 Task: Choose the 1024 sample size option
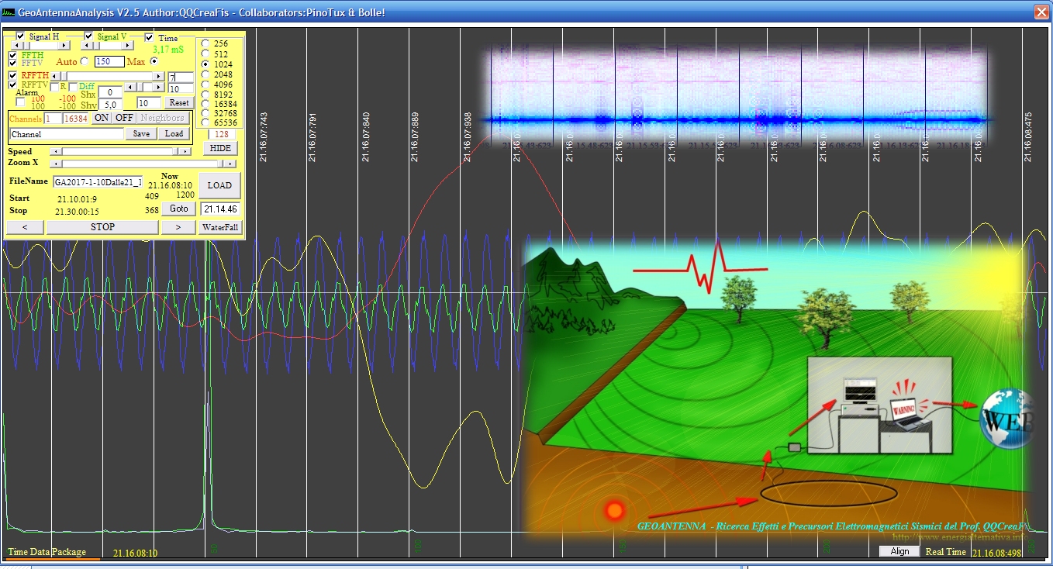205,64
